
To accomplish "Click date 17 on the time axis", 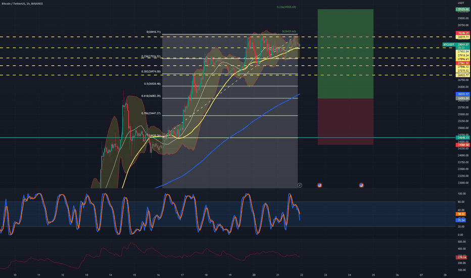I will pyautogui.click(x=182, y=275).
